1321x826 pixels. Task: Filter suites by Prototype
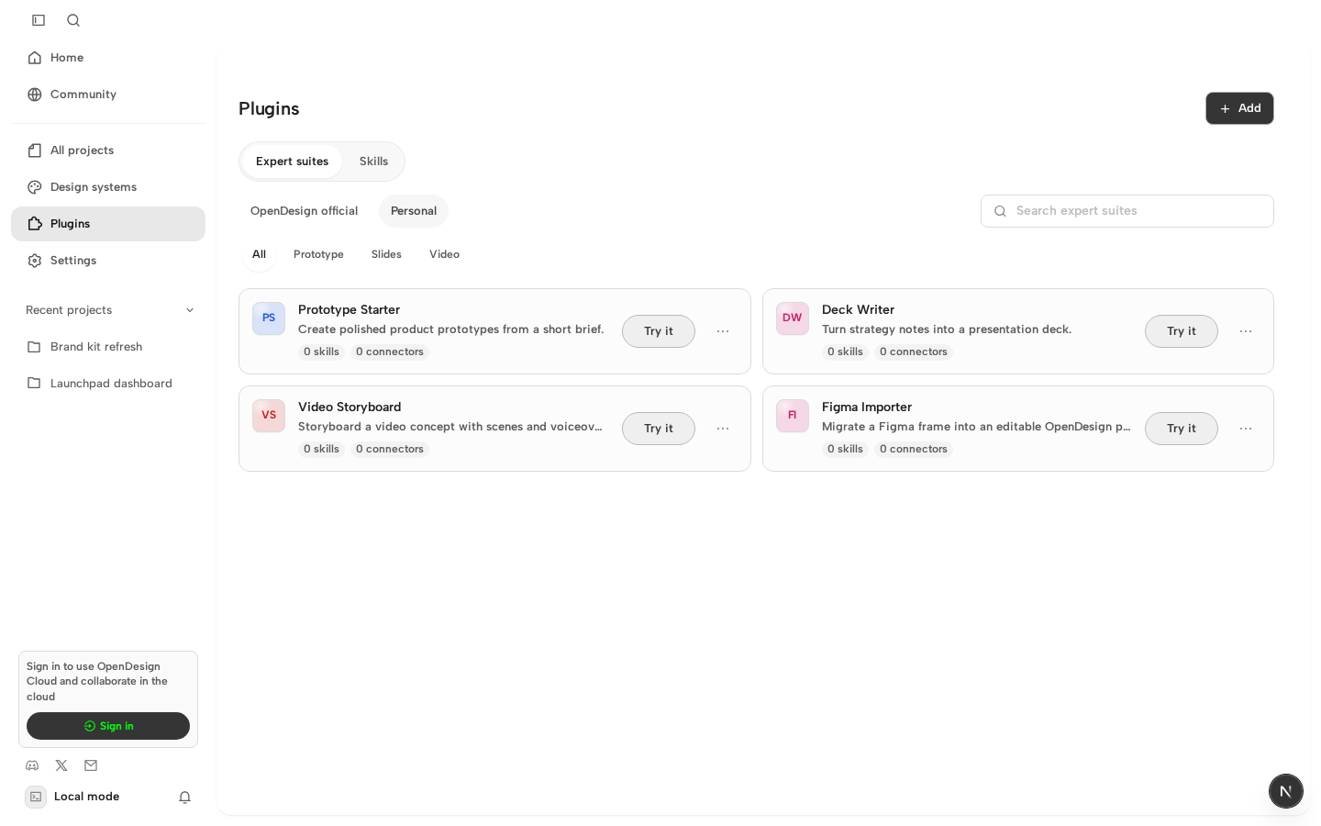pyautogui.click(x=318, y=254)
